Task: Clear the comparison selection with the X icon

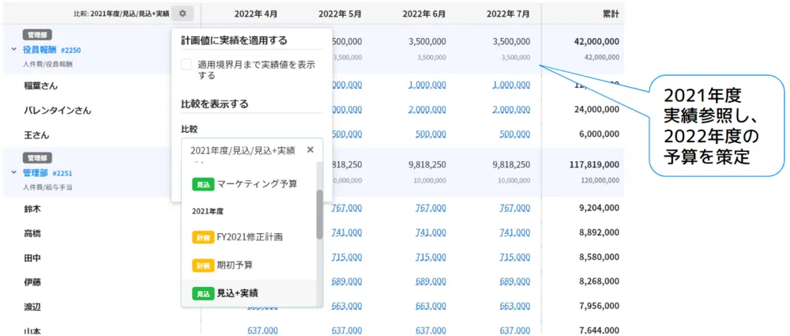Action: [310, 149]
